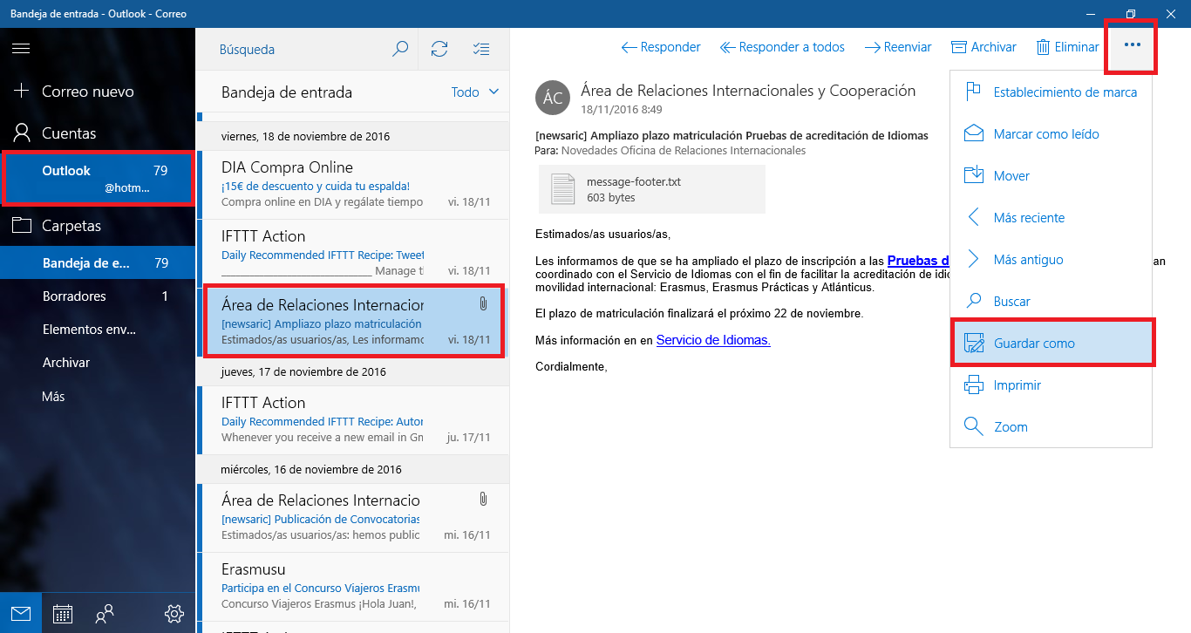
Task: Follow the Servicio de Idiomas link
Action: 713,340
